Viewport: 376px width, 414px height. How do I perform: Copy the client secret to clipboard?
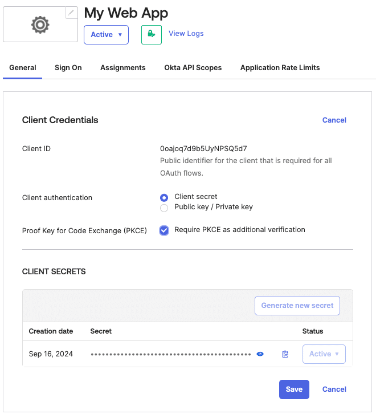point(285,354)
